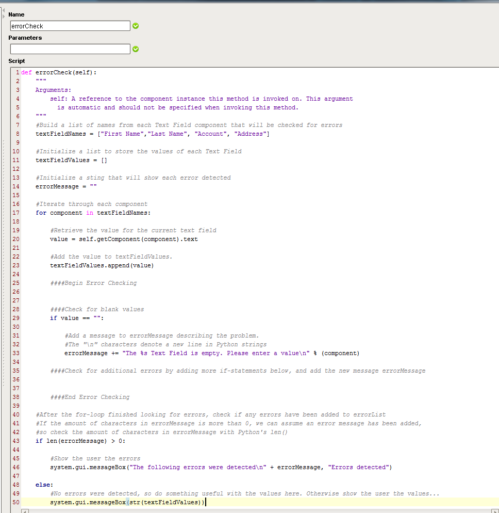The height and width of the screenshot is (513, 499).
Task: Select line number 1 in the gutter
Action: tap(17, 72)
